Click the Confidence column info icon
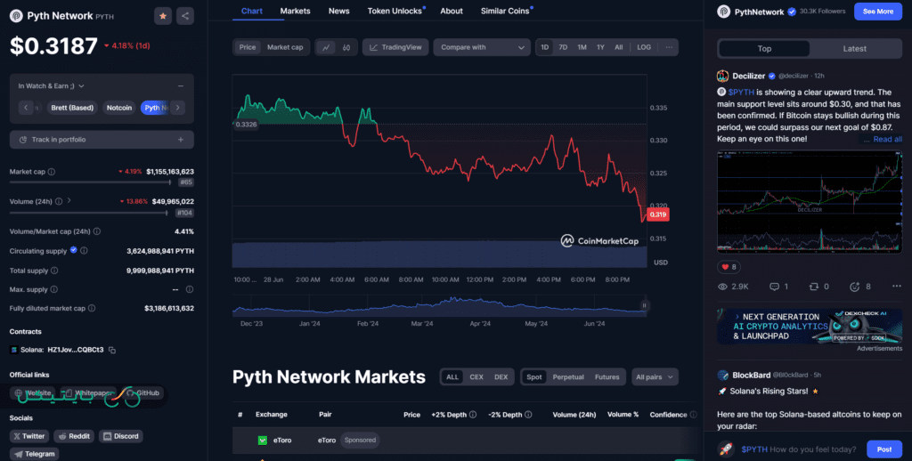This screenshot has height=461, width=912. click(693, 415)
